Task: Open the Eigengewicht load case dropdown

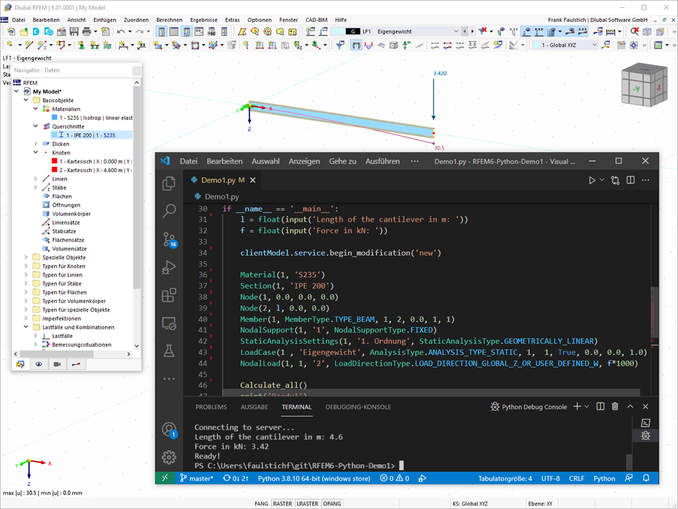Action: [x=456, y=31]
